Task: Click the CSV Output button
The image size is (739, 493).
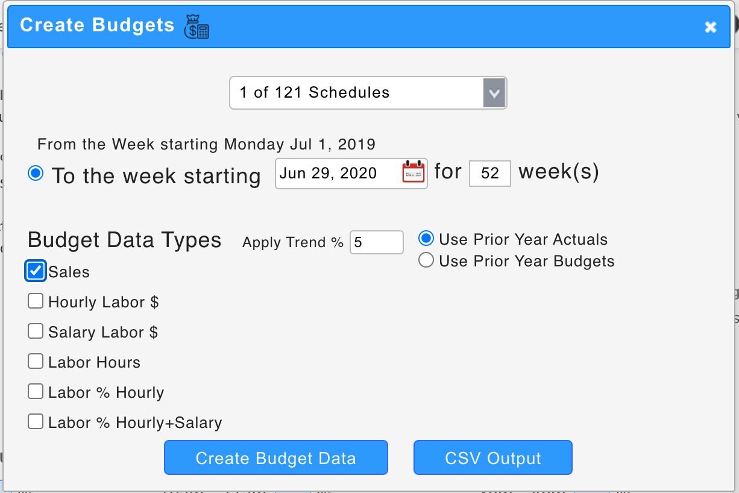Action: (492, 458)
